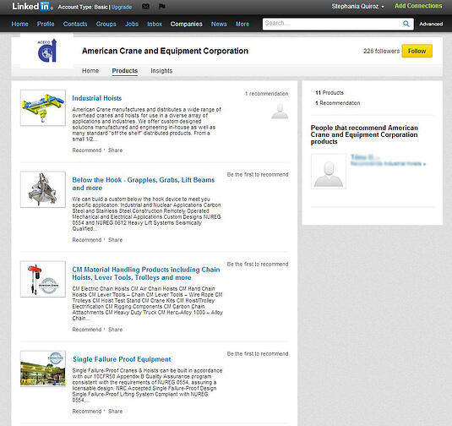This screenshot has width=452, height=426.
Task: Click the Upgrade account link
Action: tap(122, 8)
